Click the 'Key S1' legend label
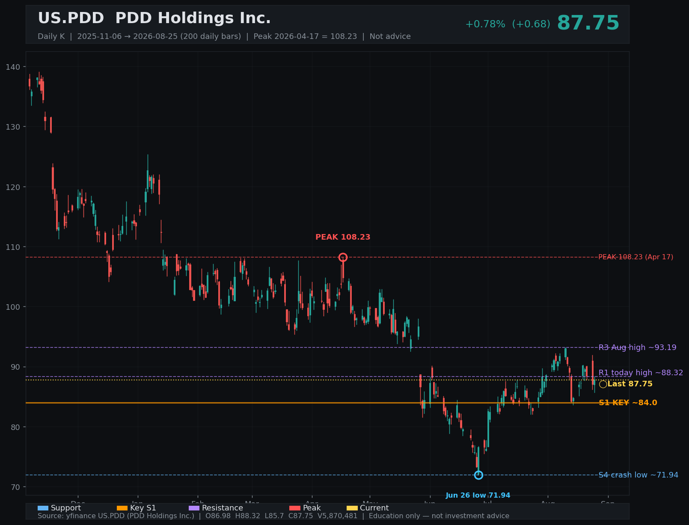 coord(143,508)
